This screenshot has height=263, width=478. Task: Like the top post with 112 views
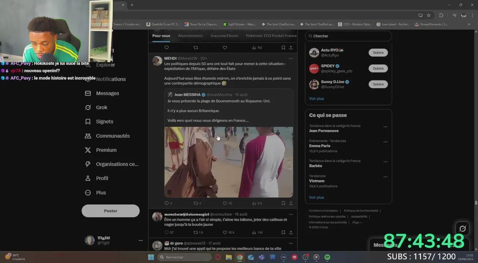(225, 47)
